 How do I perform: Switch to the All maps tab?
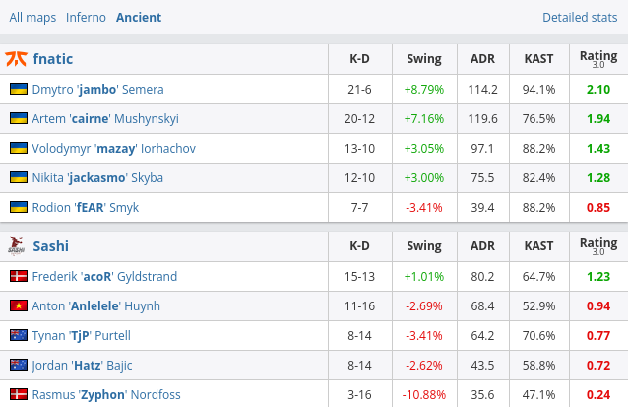click(32, 17)
